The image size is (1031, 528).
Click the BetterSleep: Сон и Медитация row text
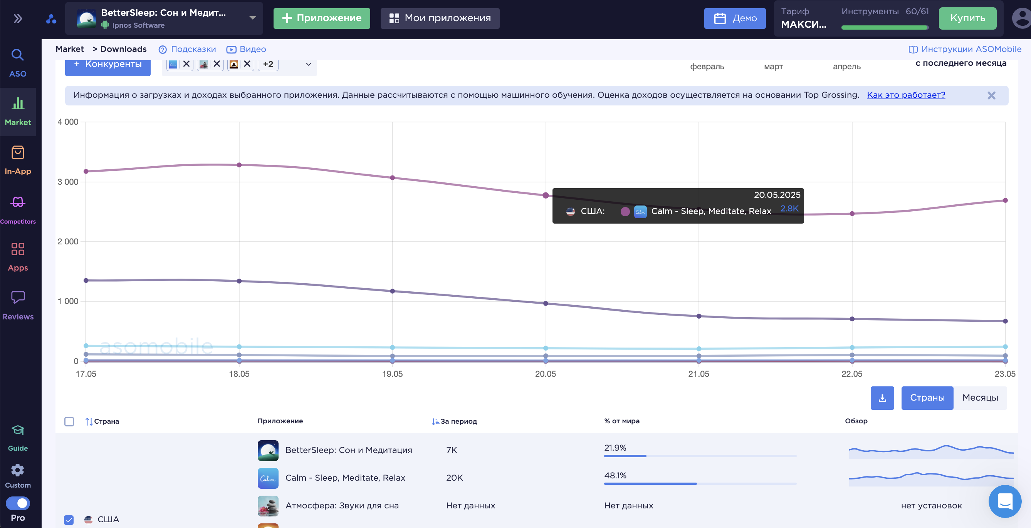[x=349, y=451]
